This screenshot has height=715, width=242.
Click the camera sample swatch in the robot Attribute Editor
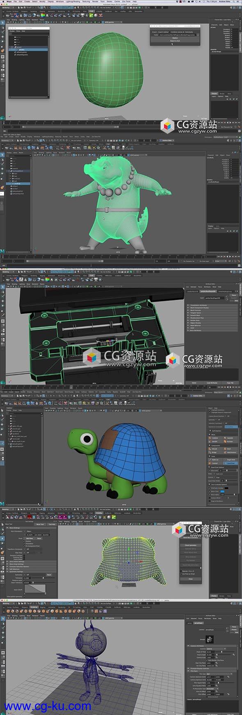coord(210,639)
